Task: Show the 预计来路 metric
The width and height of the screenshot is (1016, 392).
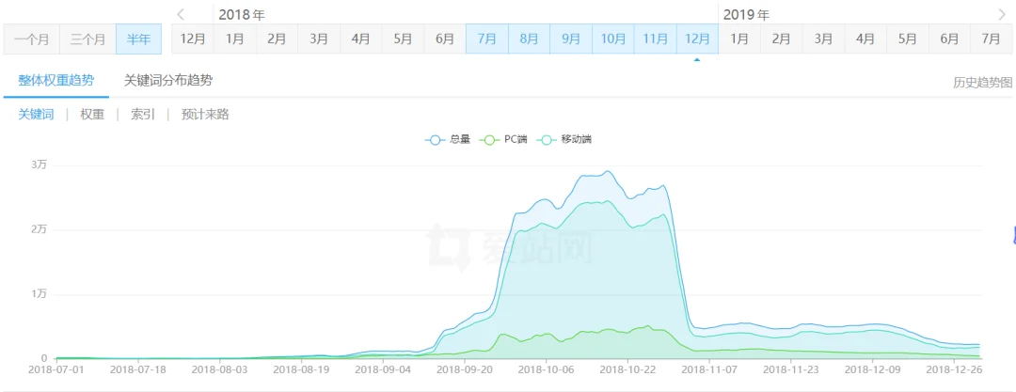Action: click(205, 115)
